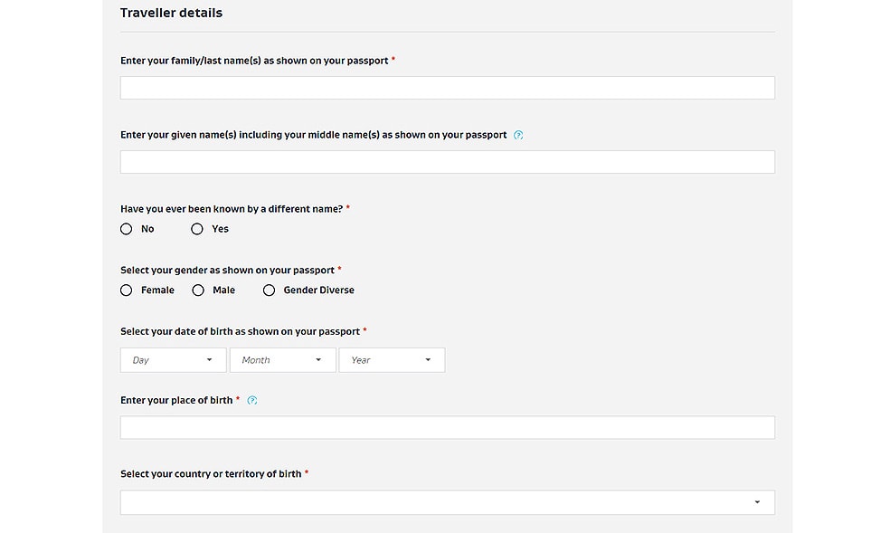890x533 pixels.
Task: Open the place of birth help icon
Action: pyautogui.click(x=252, y=400)
